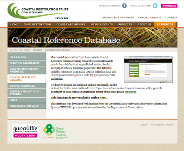Click the Coastal Restoration Trust logo
The height and width of the screenshot is (151, 184).
tap(38, 12)
